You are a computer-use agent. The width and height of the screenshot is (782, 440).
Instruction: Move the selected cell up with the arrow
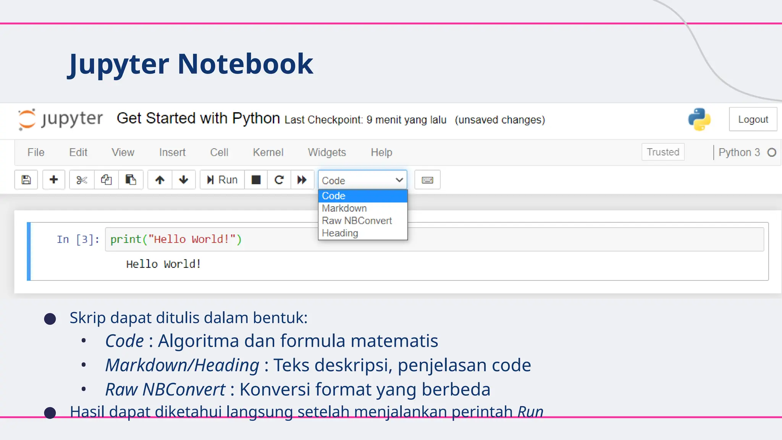point(160,180)
